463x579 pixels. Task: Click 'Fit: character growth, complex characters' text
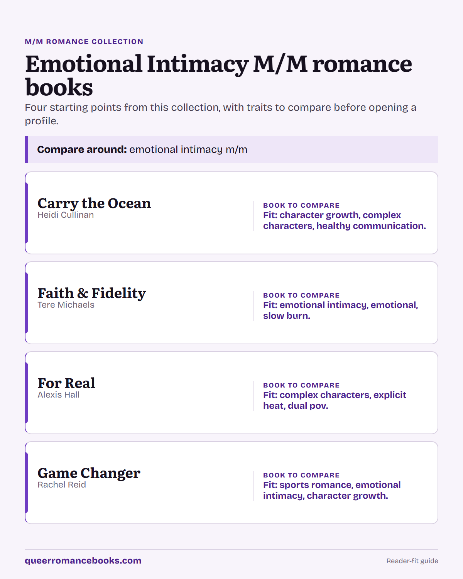[x=345, y=220]
